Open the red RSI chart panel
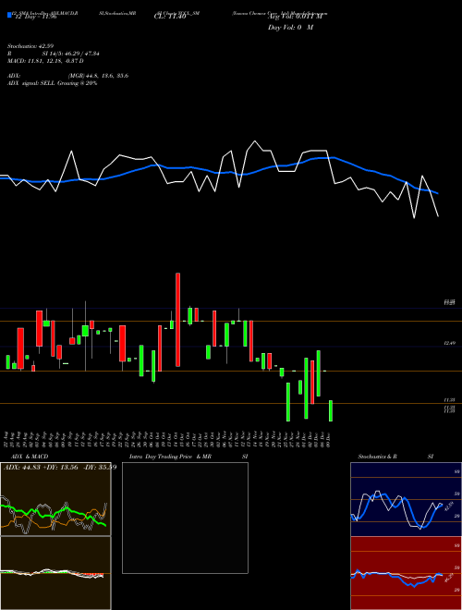Screen dimensions: 462x610 coord(406,573)
